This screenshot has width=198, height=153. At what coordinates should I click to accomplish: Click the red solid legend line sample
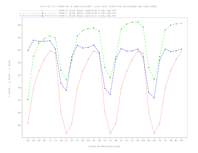pos(39,10)
